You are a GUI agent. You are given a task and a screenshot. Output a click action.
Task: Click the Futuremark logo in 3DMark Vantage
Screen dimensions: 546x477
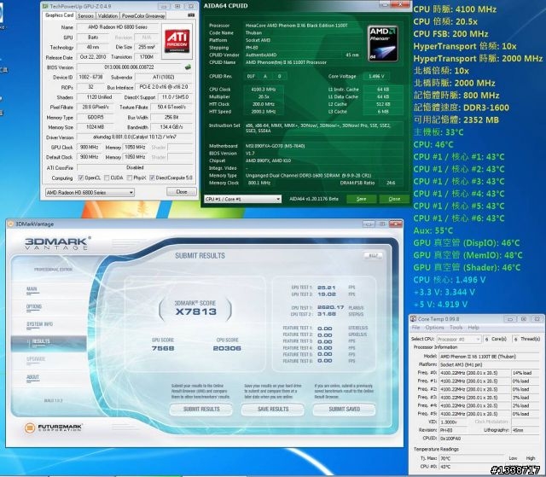tap(53, 428)
